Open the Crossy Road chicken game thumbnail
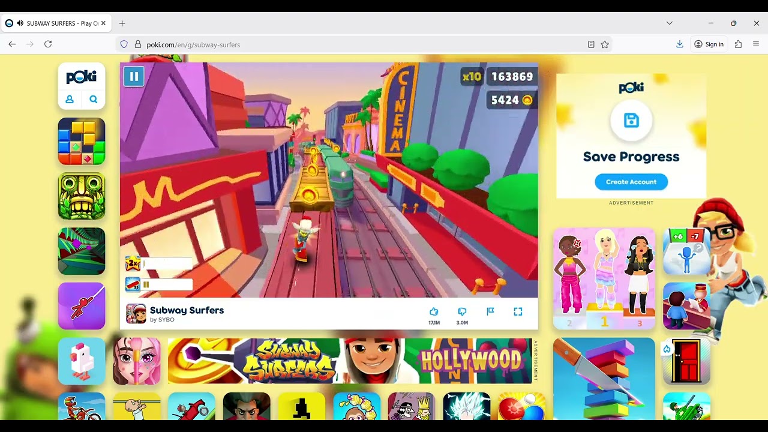Image resolution: width=768 pixels, height=432 pixels. [x=82, y=361]
